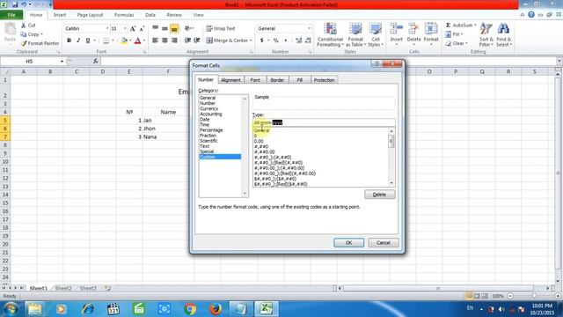This screenshot has width=563, height=317.
Task: Click the Wrap Text button
Action: (x=221, y=28)
